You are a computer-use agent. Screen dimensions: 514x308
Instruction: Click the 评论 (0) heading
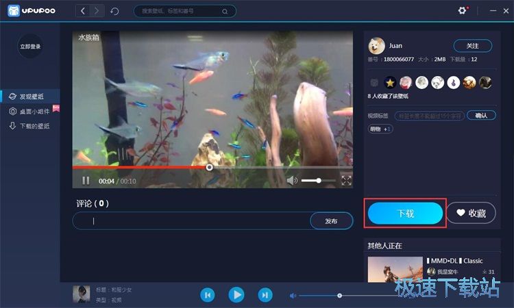(93, 203)
